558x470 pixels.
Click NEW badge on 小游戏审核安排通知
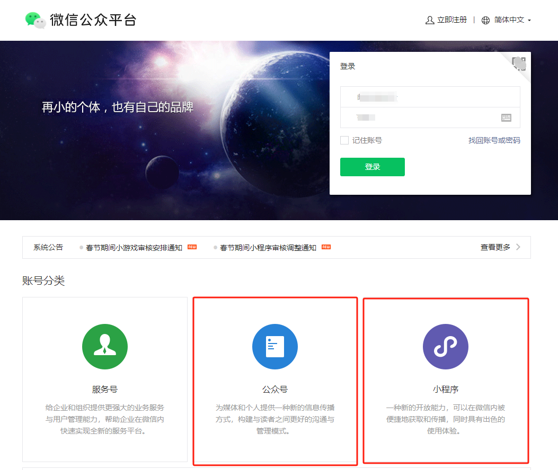pos(192,247)
